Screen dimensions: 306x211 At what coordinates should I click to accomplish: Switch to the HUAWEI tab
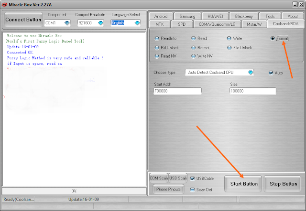coord(215,16)
